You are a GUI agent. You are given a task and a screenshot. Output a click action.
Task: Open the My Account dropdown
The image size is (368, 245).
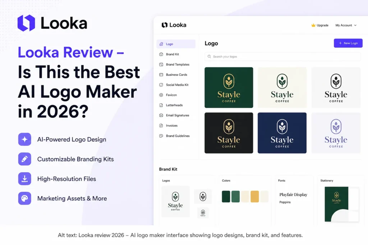pos(346,25)
